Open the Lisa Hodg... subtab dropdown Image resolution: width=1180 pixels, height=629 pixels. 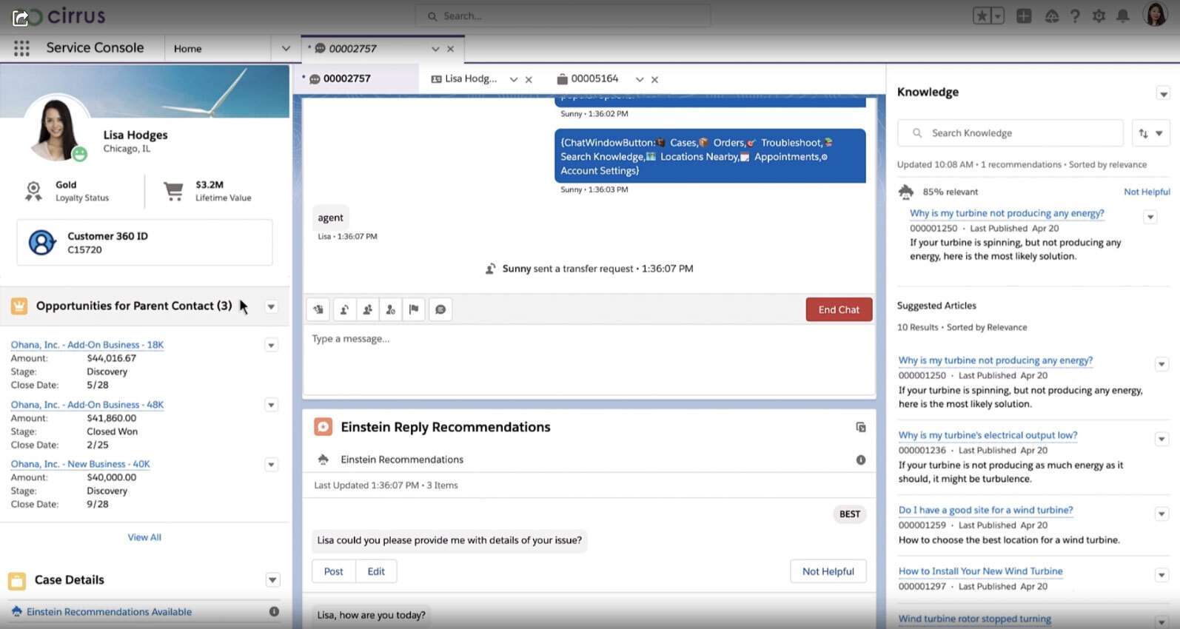point(513,79)
